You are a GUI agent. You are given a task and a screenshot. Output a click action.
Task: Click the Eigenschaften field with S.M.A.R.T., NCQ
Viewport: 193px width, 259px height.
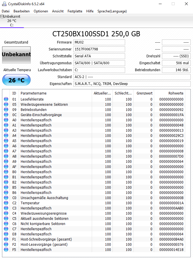132,84
